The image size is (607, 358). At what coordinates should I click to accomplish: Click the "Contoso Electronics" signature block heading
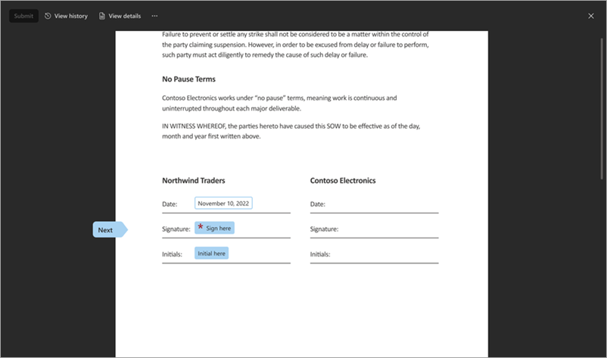click(343, 181)
